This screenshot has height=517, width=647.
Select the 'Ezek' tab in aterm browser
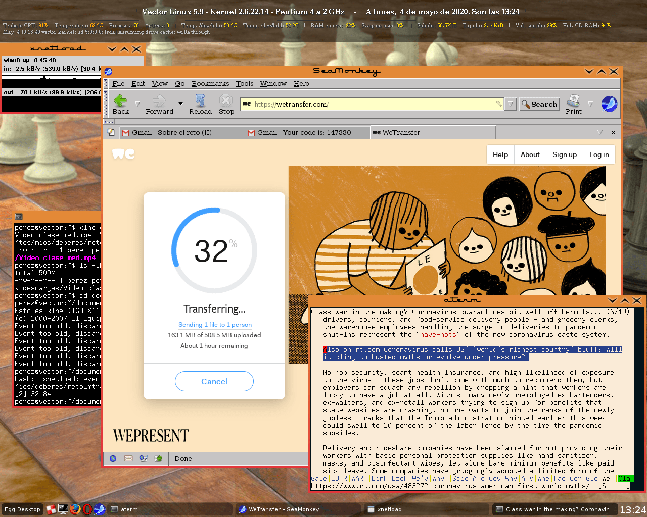[399, 478]
